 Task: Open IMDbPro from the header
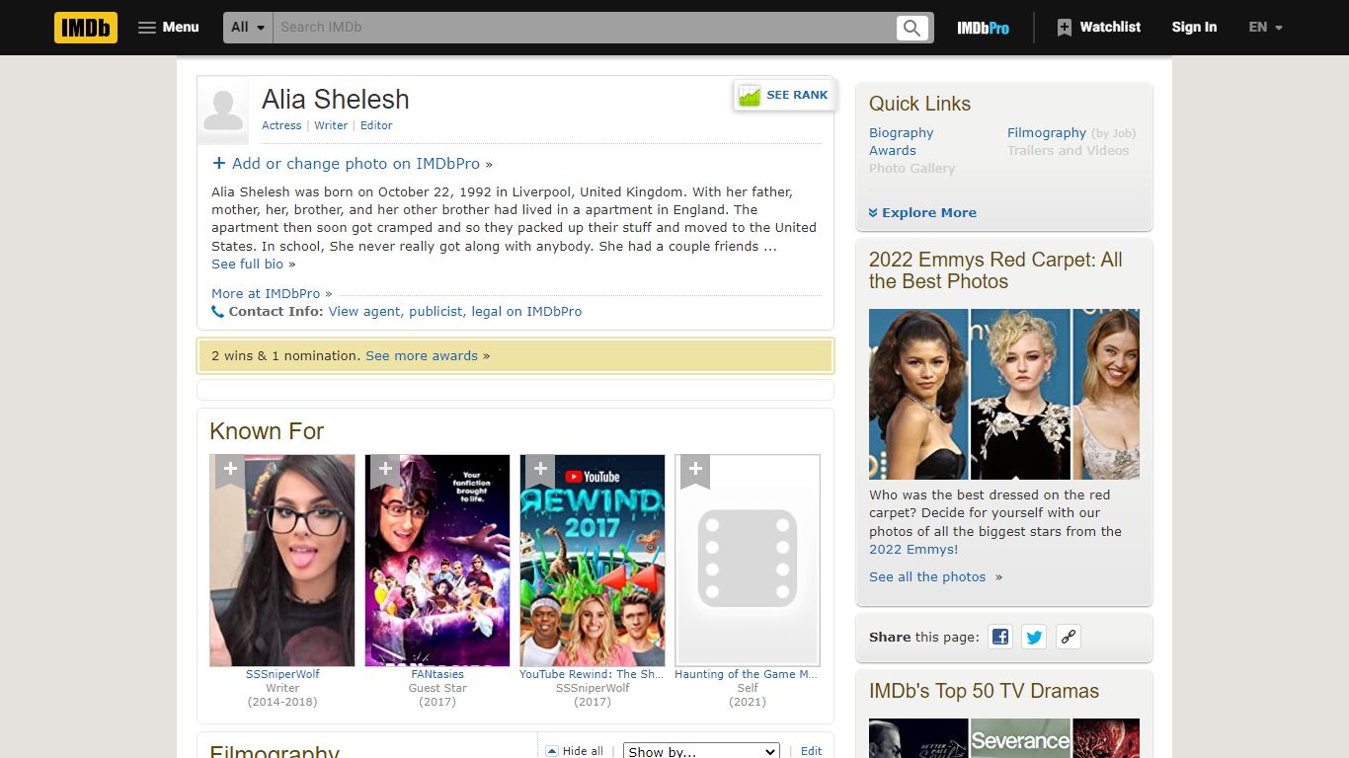point(983,28)
